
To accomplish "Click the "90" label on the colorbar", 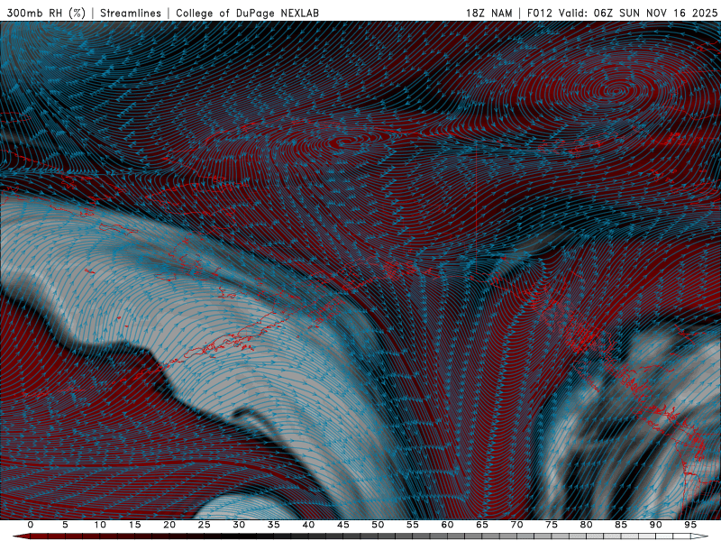I will tap(655, 525).
